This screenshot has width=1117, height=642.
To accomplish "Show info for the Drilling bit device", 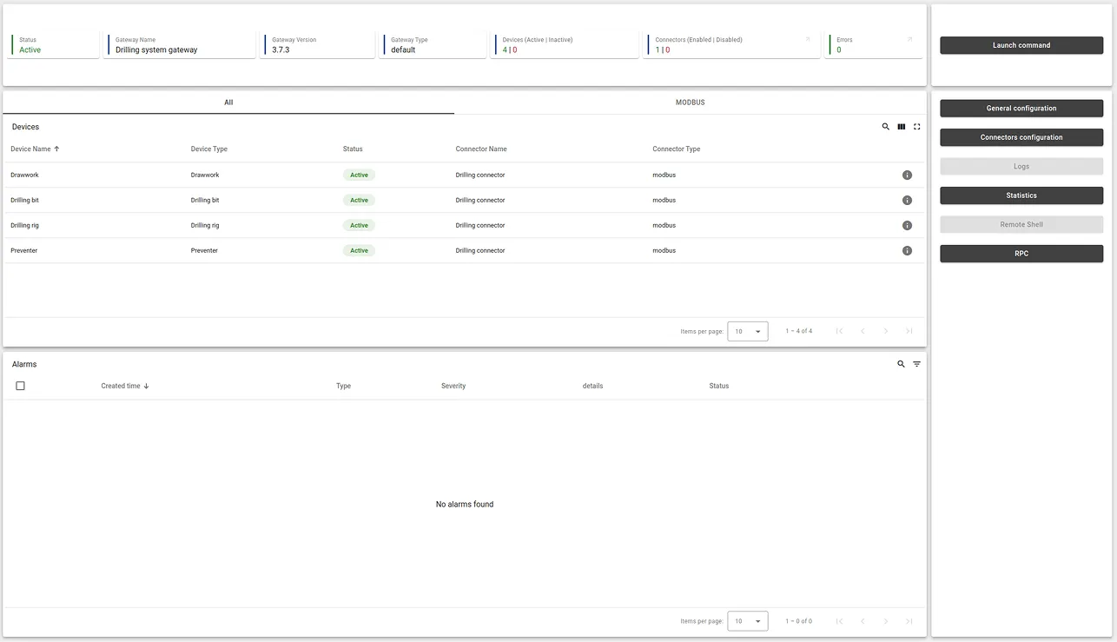I will pos(907,201).
